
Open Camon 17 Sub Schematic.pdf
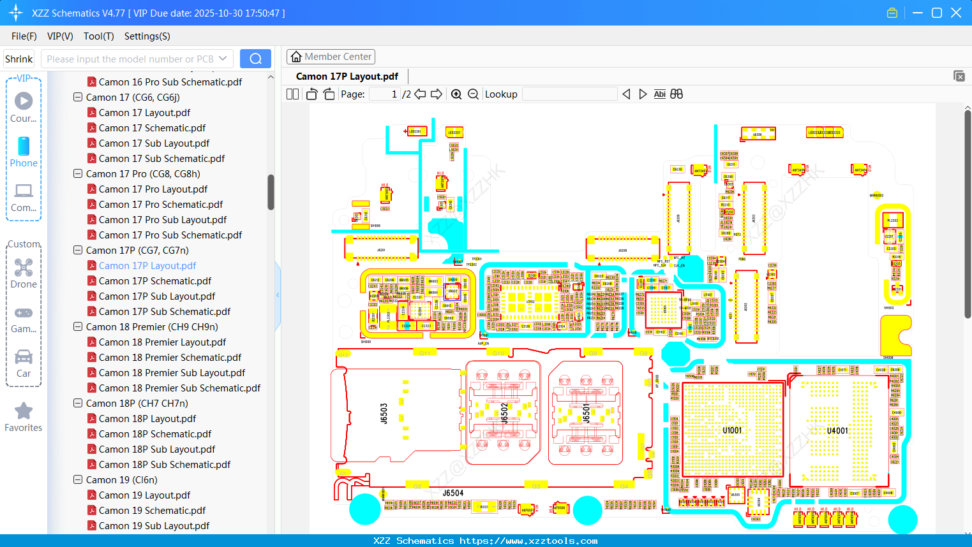161,159
